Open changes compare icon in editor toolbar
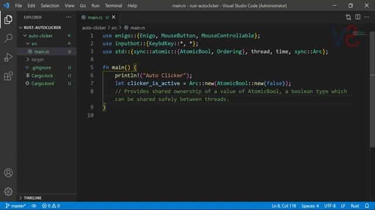Screen dimensions: 375x210 tap(348, 17)
